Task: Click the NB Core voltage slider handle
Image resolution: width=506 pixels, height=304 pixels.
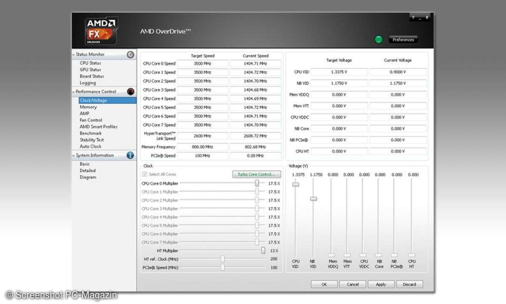Action: coord(378,255)
